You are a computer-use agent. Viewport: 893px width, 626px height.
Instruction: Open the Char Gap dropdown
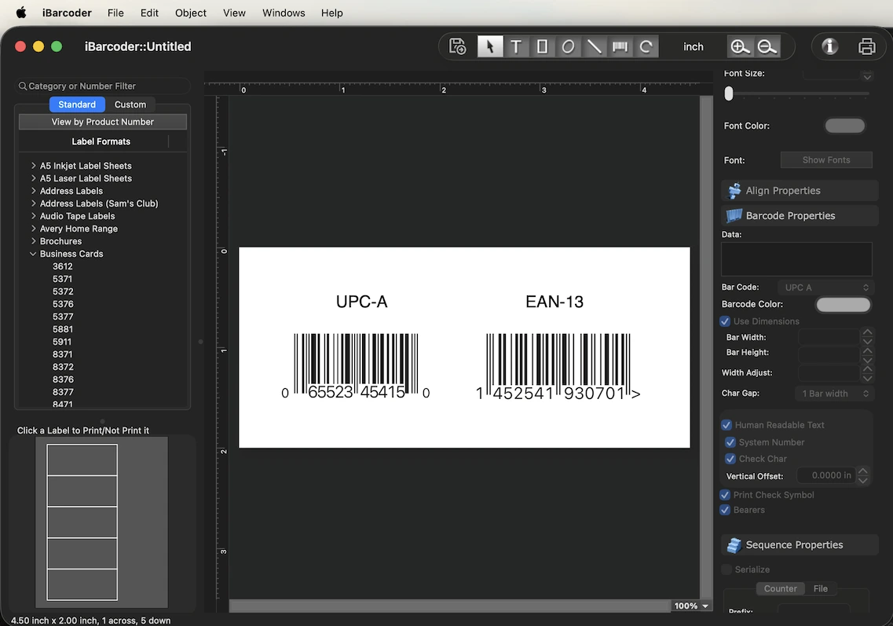pyautogui.click(x=834, y=394)
